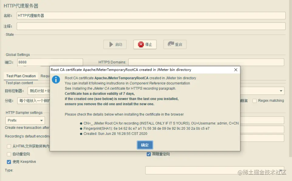Open the 目标控制器 dropdown arrow
This screenshot has height=181, width=292.
pos(281,91)
